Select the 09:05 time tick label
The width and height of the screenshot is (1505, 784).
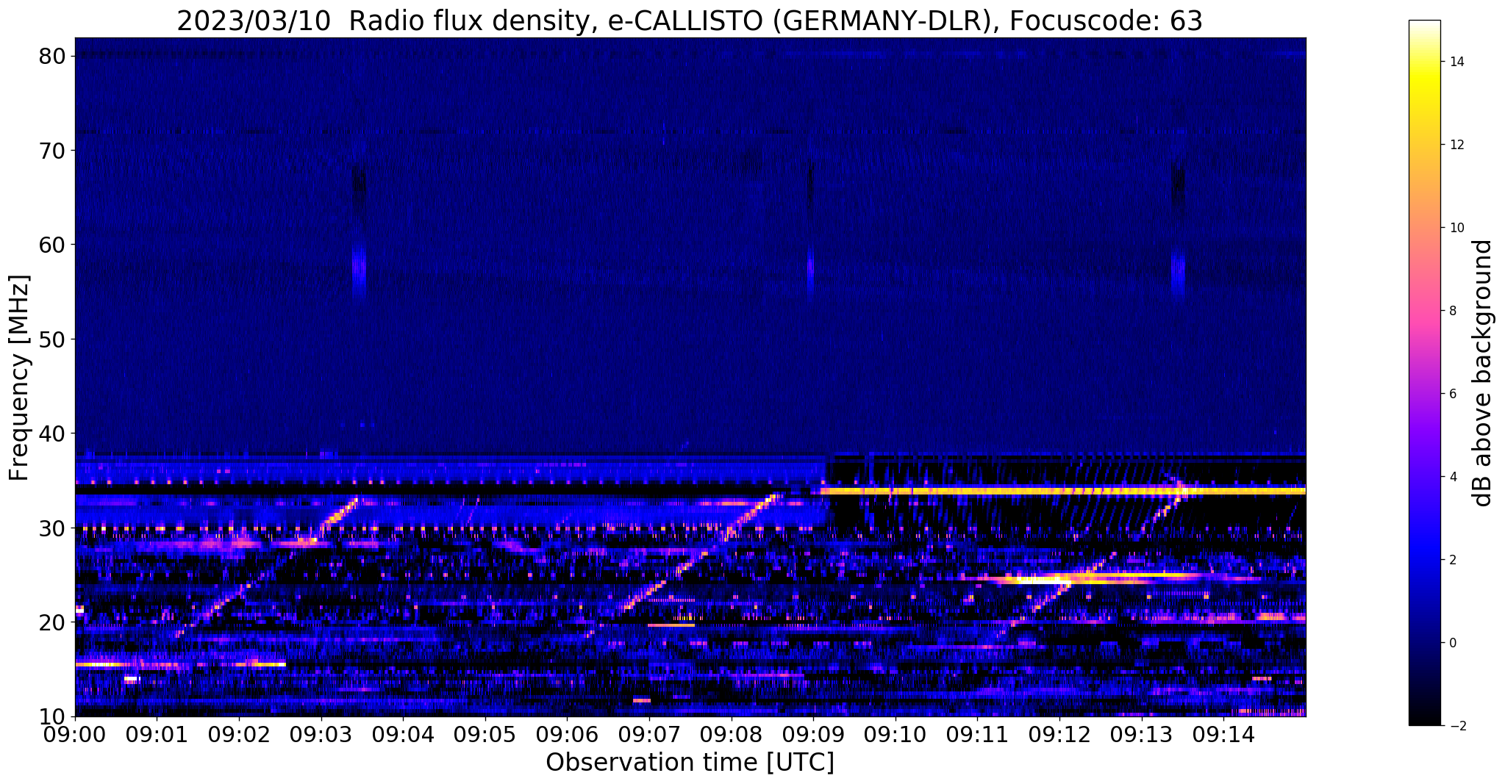pyautogui.click(x=485, y=733)
